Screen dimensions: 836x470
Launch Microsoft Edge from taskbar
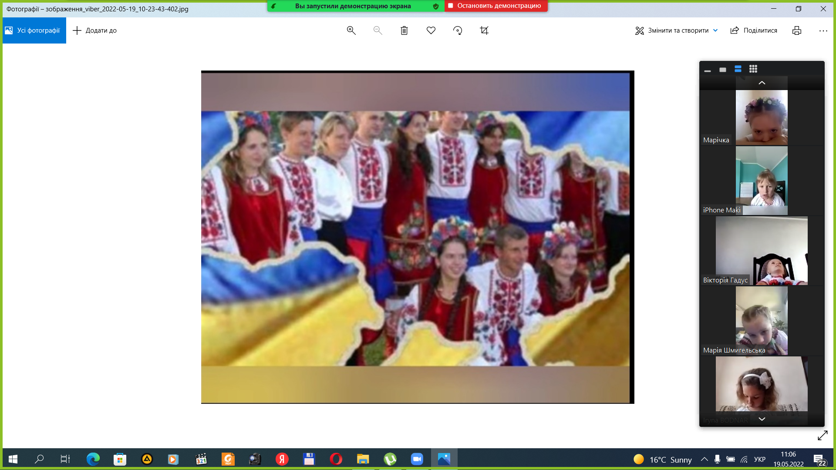click(x=93, y=459)
